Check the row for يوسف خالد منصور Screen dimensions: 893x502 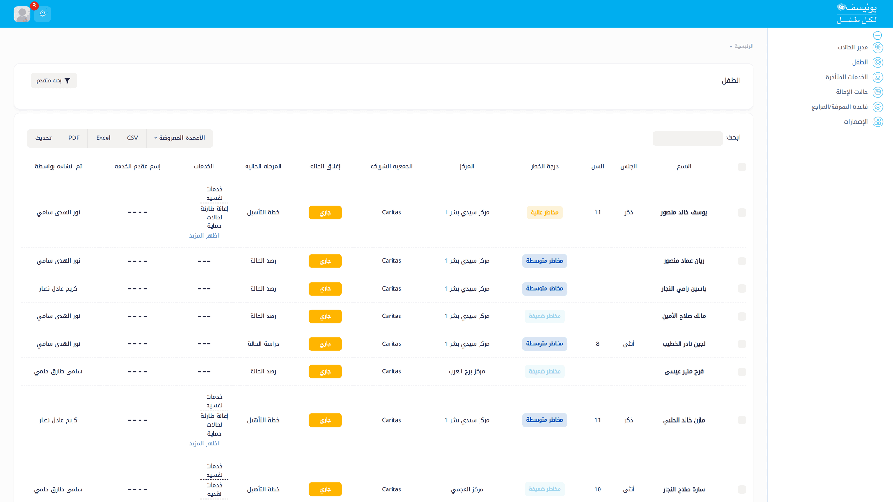click(742, 213)
